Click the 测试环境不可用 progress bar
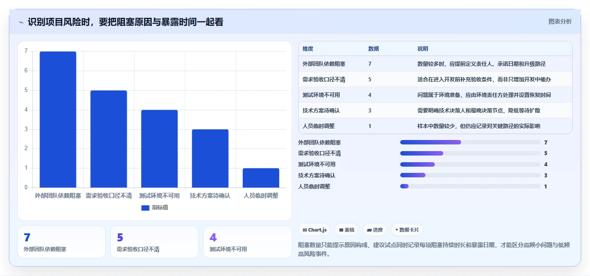Viewport: 590px width, 276px height. (x=470, y=164)
